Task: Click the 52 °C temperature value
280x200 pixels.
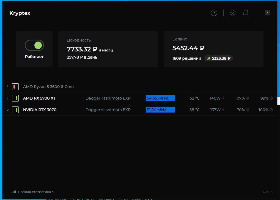Action: click(x=195, y=98)
